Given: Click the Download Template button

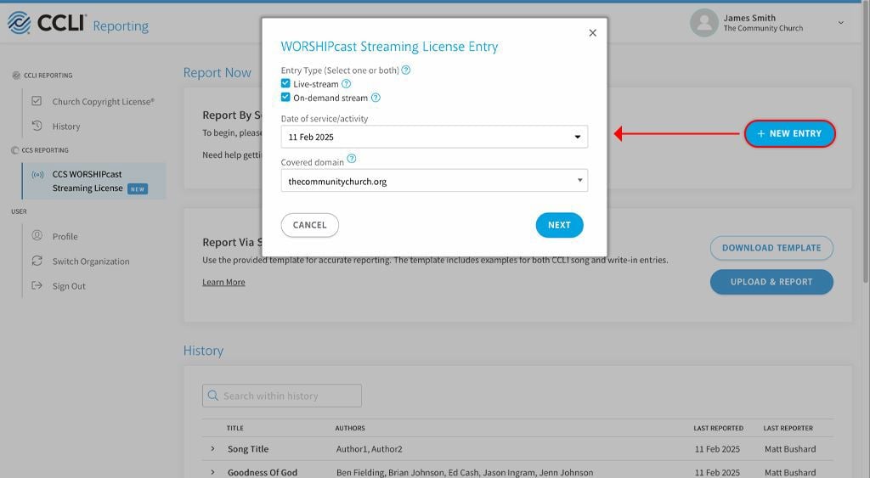Looking at the screenshot, I should point(771,248).
